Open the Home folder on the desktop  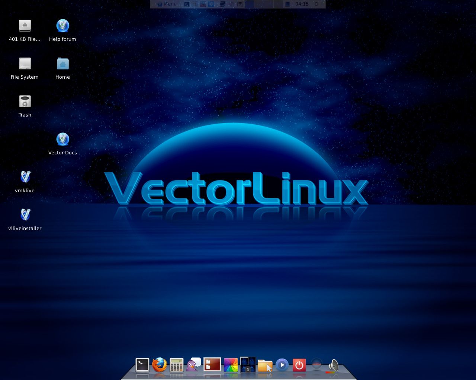click(x=62, y=64)
